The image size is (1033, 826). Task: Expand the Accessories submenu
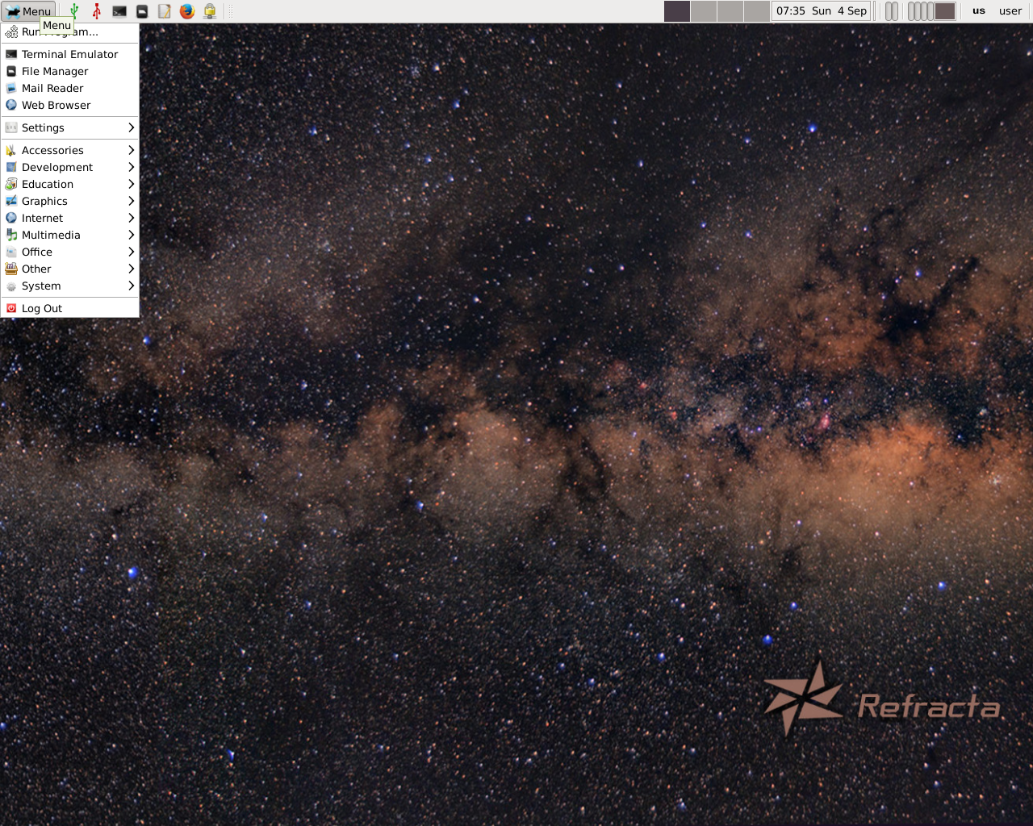click(x=70, y=150)
